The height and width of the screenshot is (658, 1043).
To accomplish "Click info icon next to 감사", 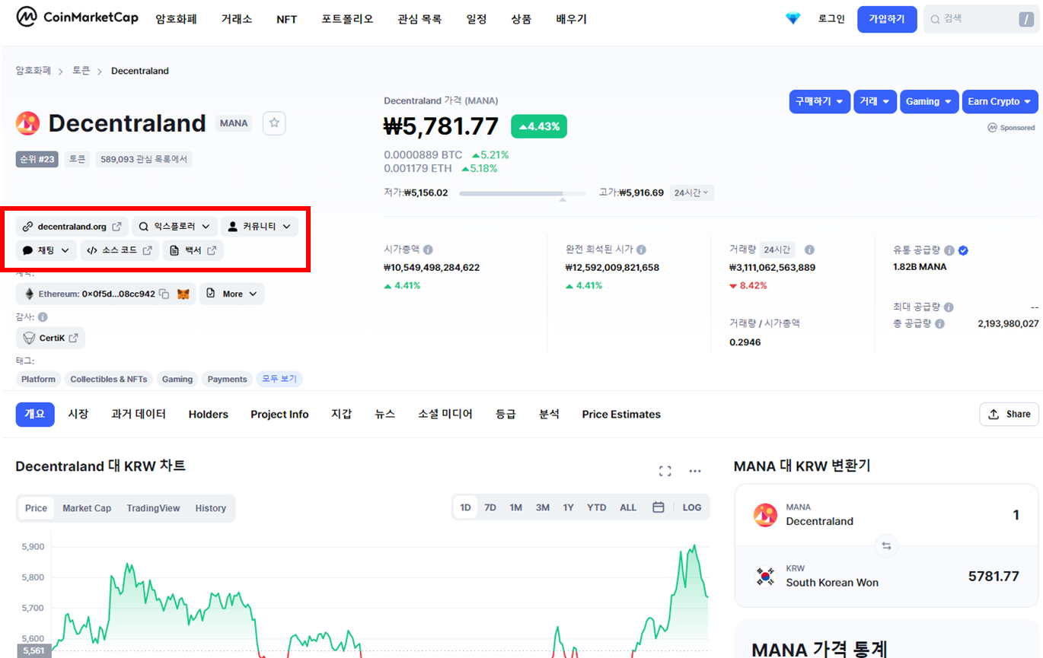I will (x=43, y=316).
